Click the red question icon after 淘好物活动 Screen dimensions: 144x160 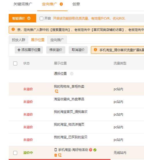(91, 150)
